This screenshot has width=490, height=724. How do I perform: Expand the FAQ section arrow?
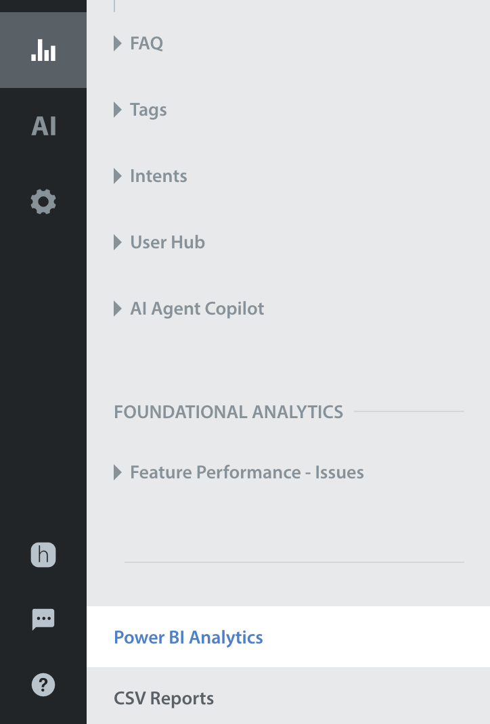(x=118, y=44)
